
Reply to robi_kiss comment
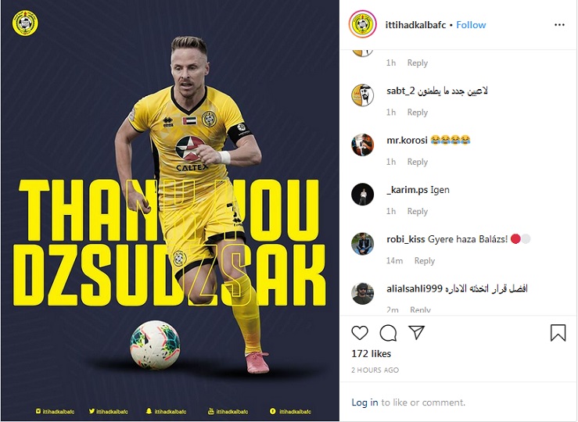(x=424, y=261)
